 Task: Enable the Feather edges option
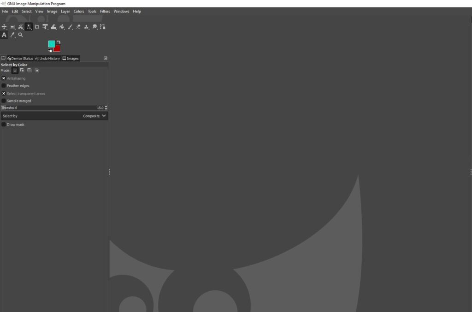tap(4, 86)
